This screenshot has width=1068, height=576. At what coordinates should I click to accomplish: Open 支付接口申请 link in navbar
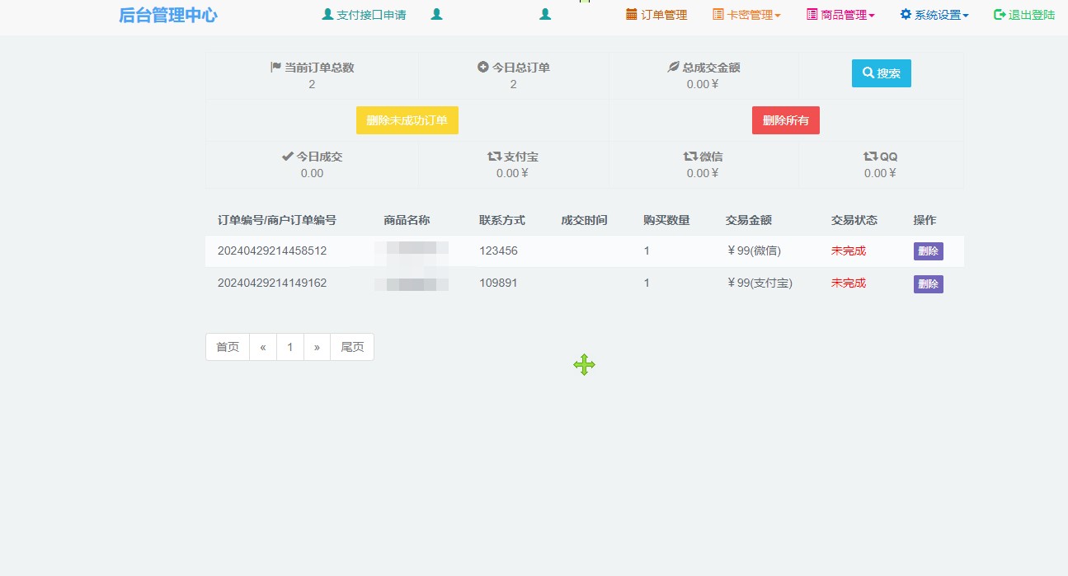364,15
